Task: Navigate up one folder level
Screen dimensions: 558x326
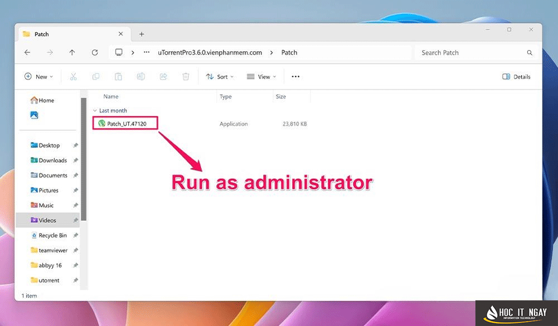Action: click(x=72, y=53)
